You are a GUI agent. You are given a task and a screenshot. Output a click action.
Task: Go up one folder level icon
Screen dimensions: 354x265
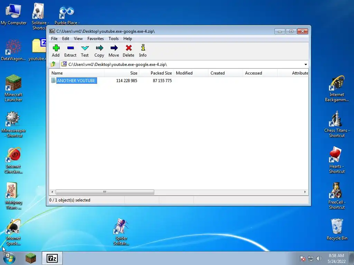click(53, 64)
